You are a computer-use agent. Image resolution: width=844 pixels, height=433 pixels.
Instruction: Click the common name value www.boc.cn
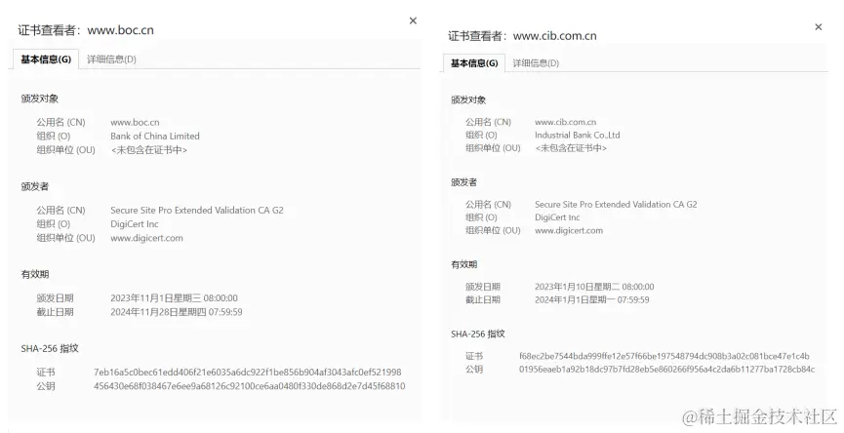[x=135, y=122]
